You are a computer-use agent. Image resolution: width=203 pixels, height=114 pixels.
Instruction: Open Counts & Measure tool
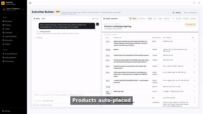(x=11, y=54)
